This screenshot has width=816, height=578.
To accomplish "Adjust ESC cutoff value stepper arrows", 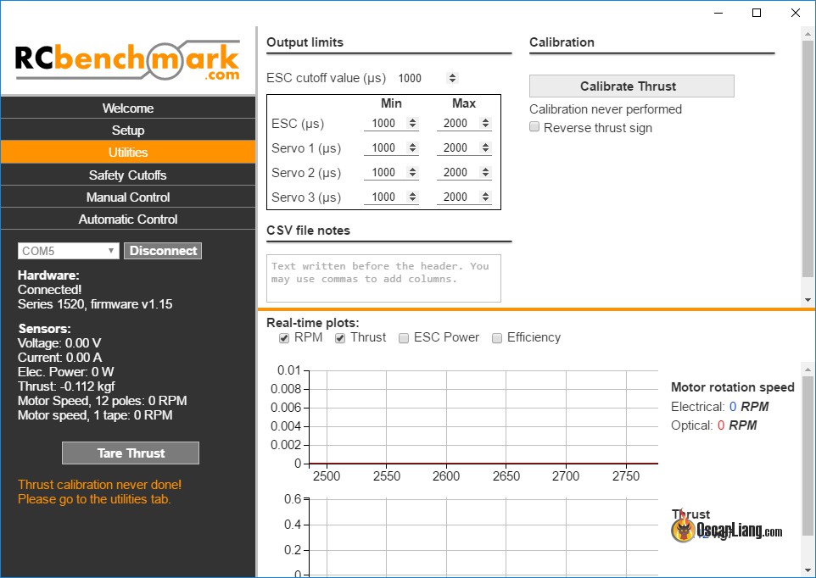I will coord(452,78).
